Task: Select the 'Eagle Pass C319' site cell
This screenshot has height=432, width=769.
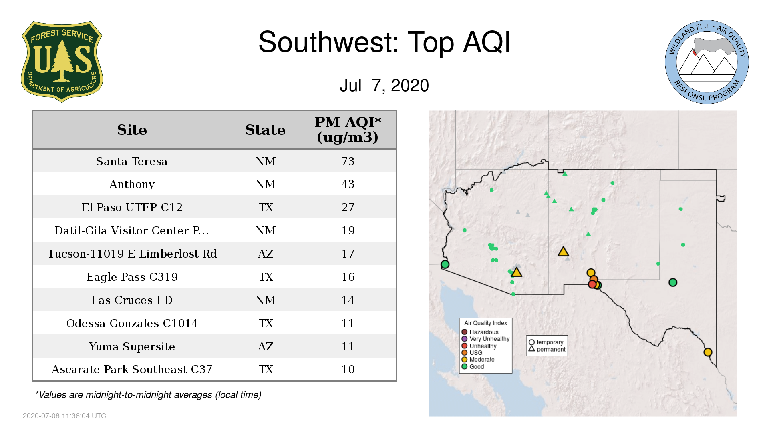Action: [x=132, y=277]
